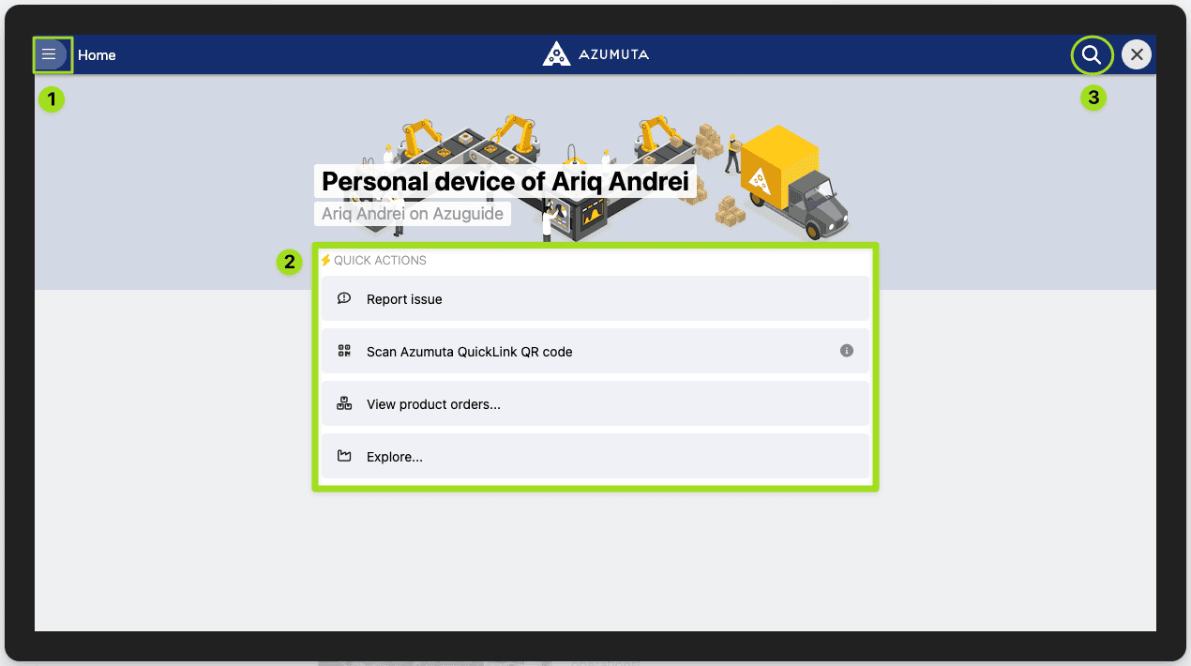Click the green number 2 annotation badge
The image size is (1191, 666).
pos(290,262)
